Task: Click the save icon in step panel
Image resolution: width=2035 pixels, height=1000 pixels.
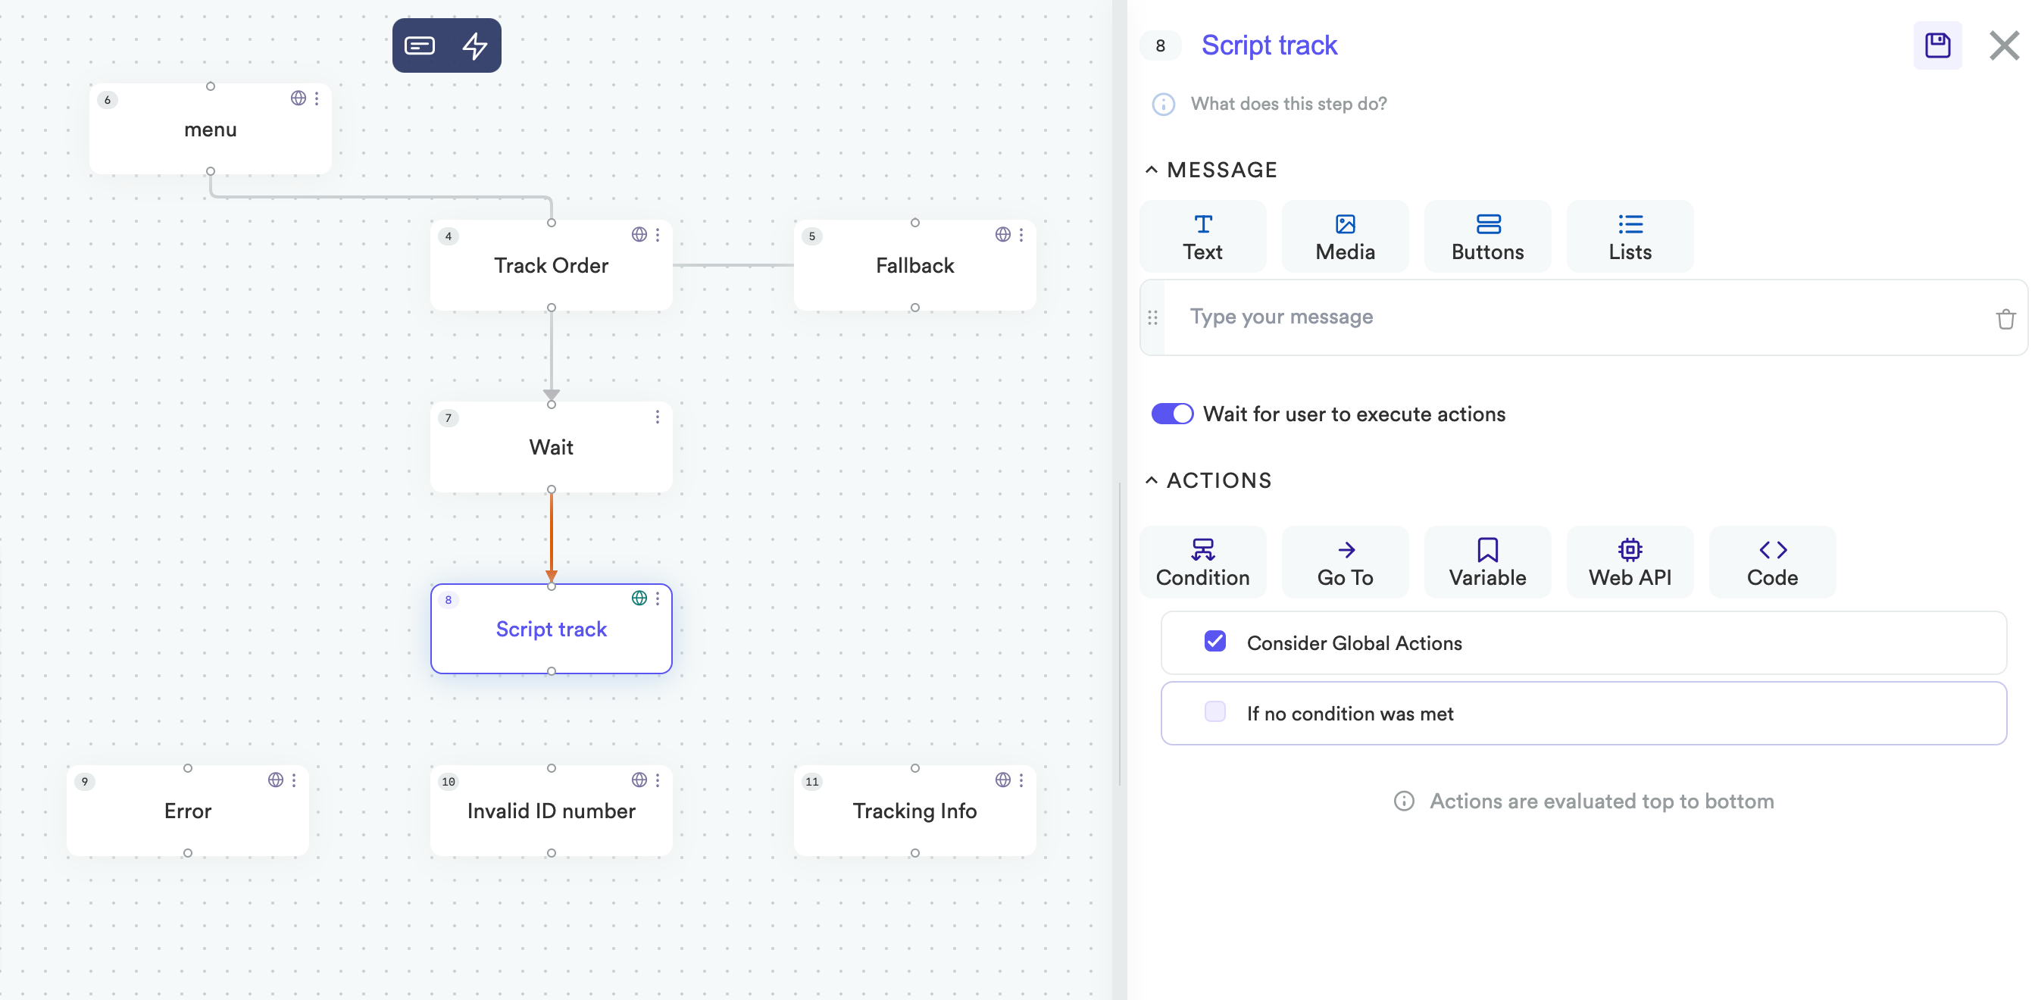Action: click(1937, 45)
